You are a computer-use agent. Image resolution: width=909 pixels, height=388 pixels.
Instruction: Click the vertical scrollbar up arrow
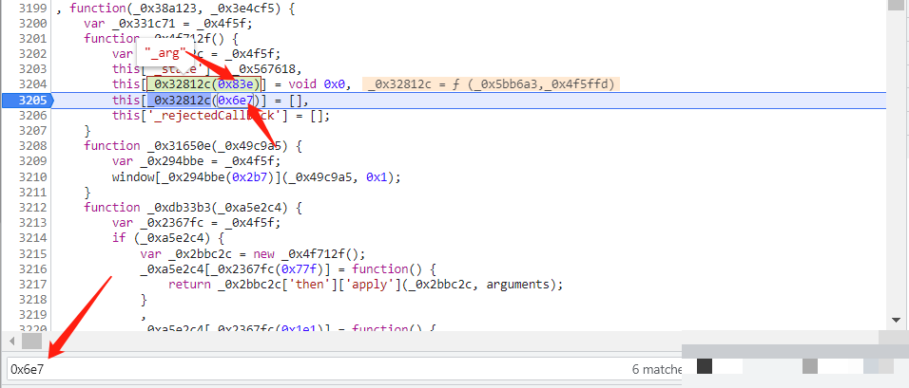pos(895,6)
